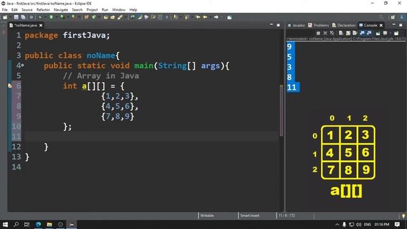The image size is (407, 229).
Task: Switch to the Declaration tab
Action: 343,25
